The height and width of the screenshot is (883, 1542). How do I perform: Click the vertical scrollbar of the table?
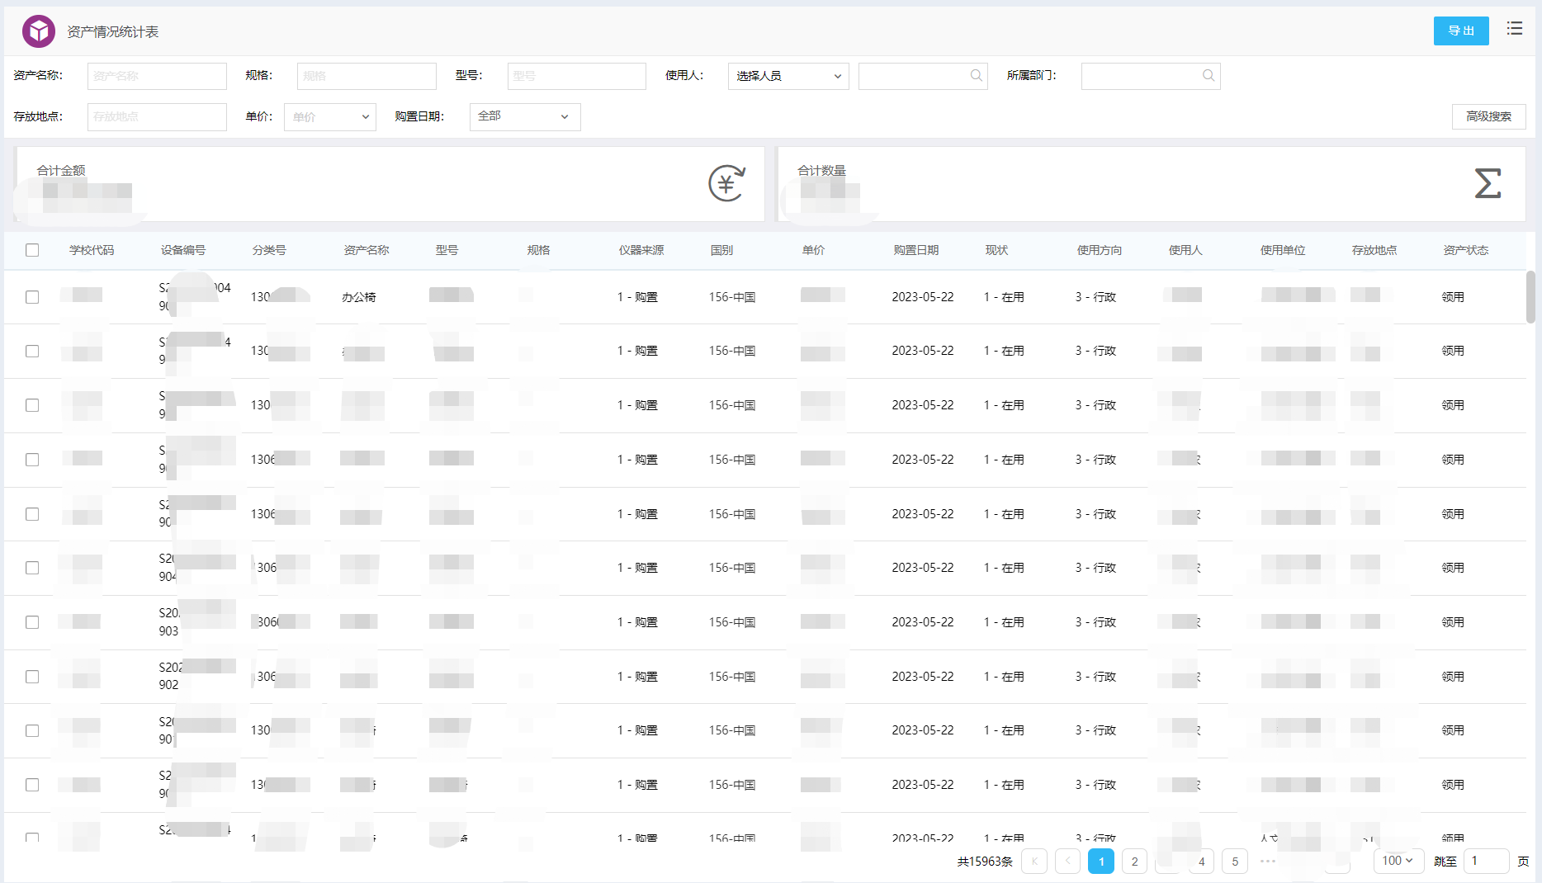pos(1530,297)
